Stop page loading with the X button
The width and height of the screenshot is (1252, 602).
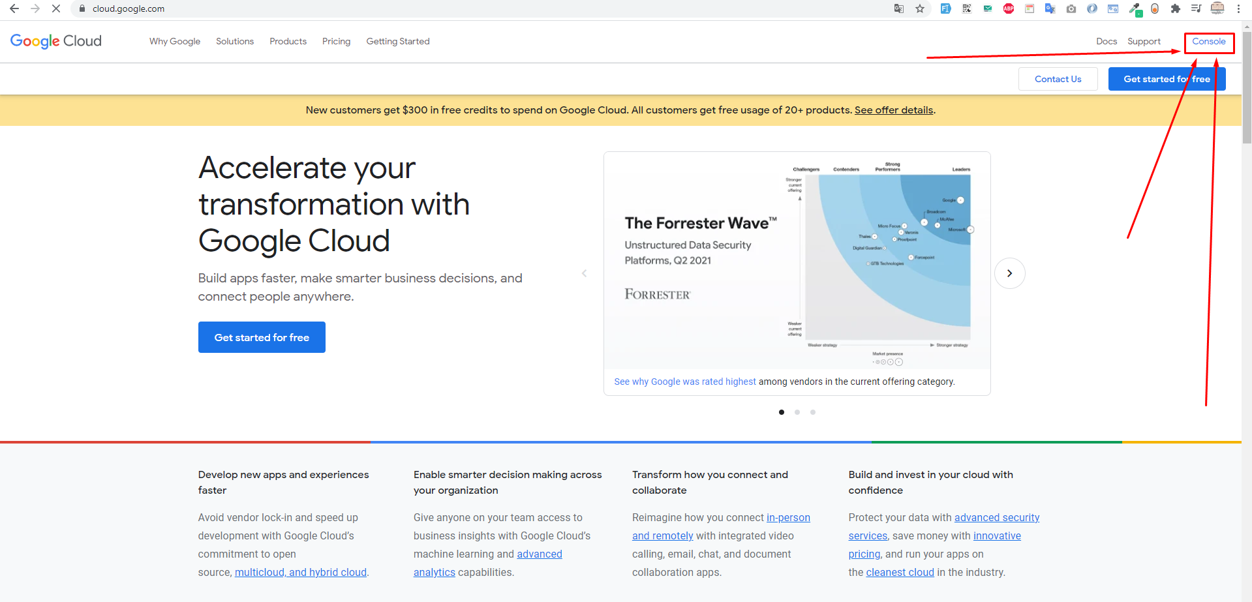tap(56, 8)
